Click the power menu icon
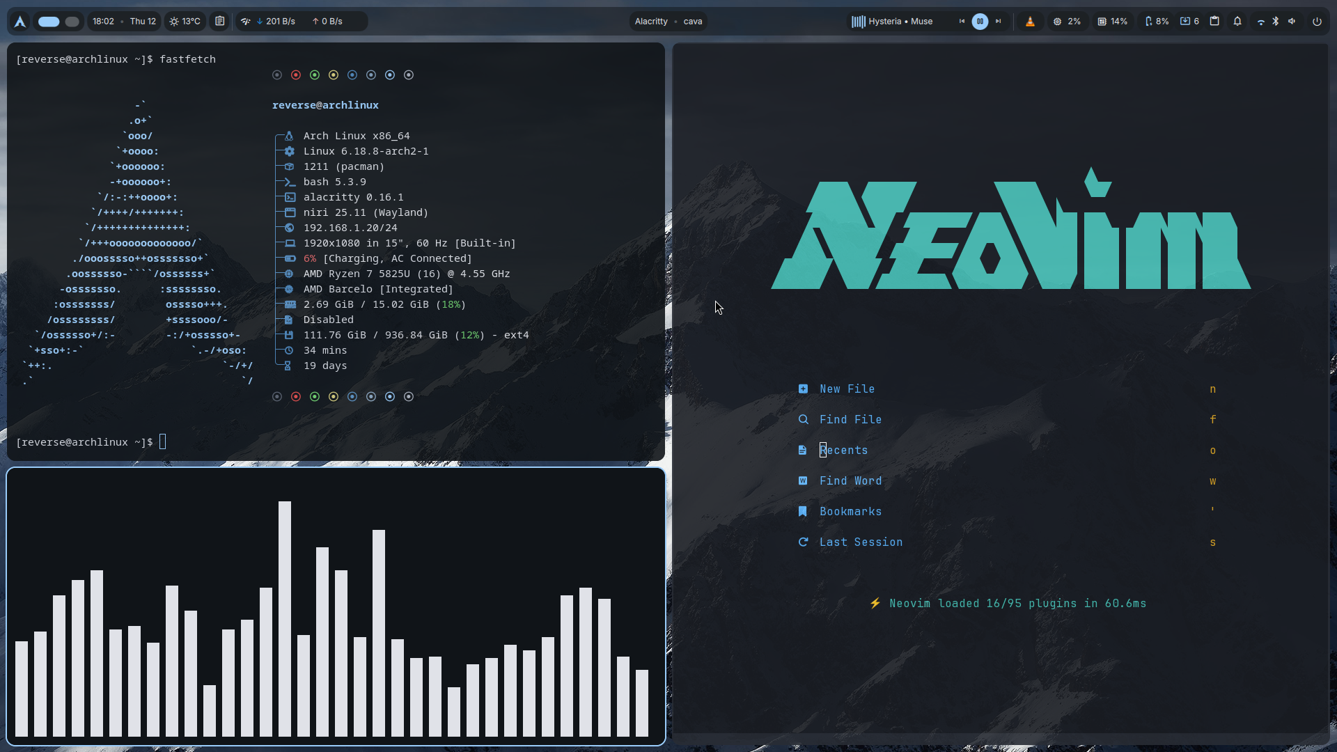The height and width of the screenshot is (752, 1337). 1317,22
